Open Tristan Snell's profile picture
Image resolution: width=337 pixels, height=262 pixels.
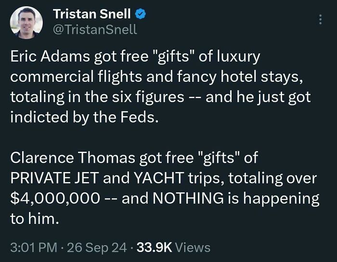click(x=26, y=22)
